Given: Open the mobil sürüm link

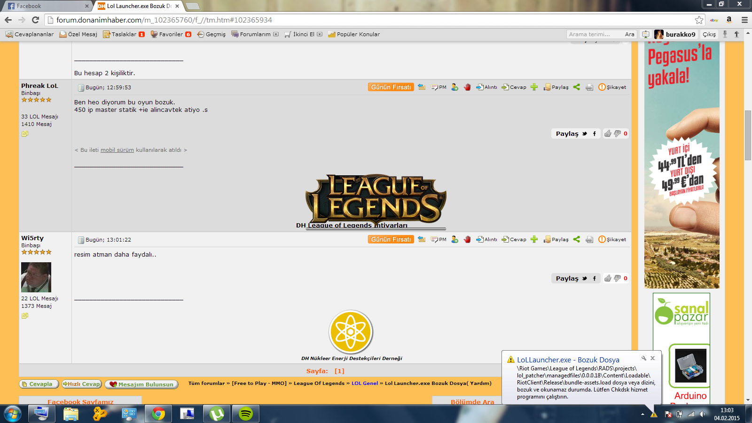Looking at the screenshot, I should tap(117, 150).
